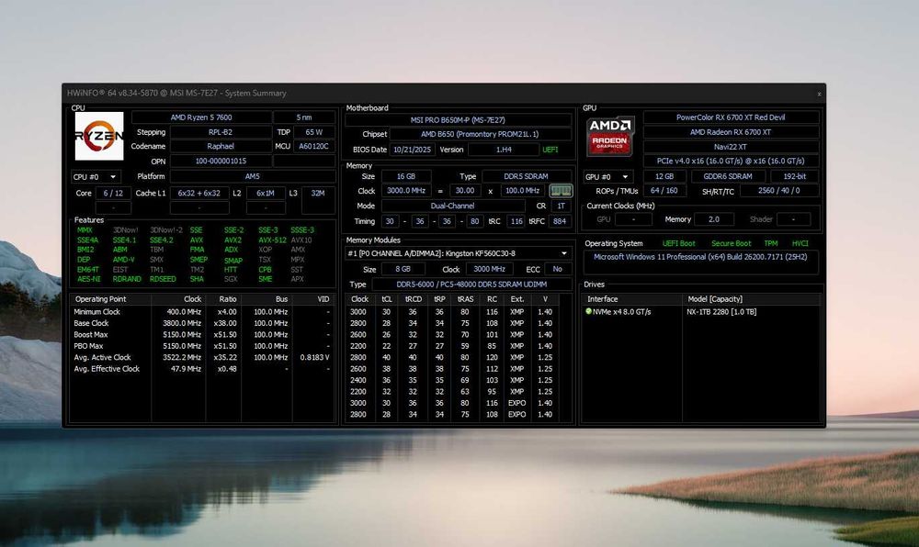Click the DDR5-6000 / PC5-48000 module type

(x=471, y=285)
